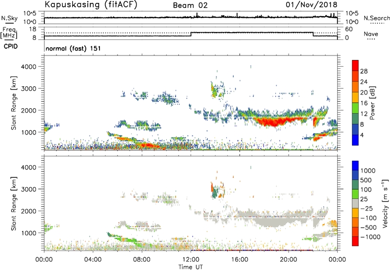The height and width of the screenshot is (270, 390).
Task: Click the Freq. [MHz] axis label
Action: (x=9, y=33)
